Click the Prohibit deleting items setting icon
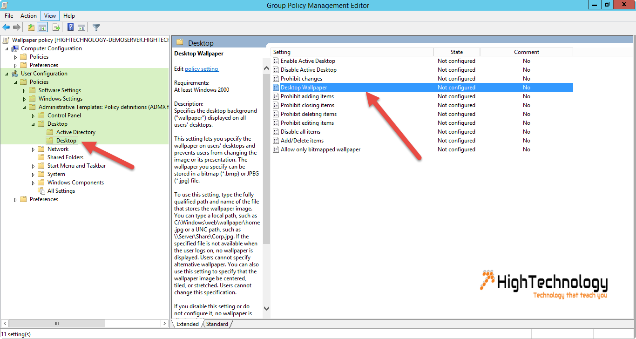 click(x=276, y=114)
